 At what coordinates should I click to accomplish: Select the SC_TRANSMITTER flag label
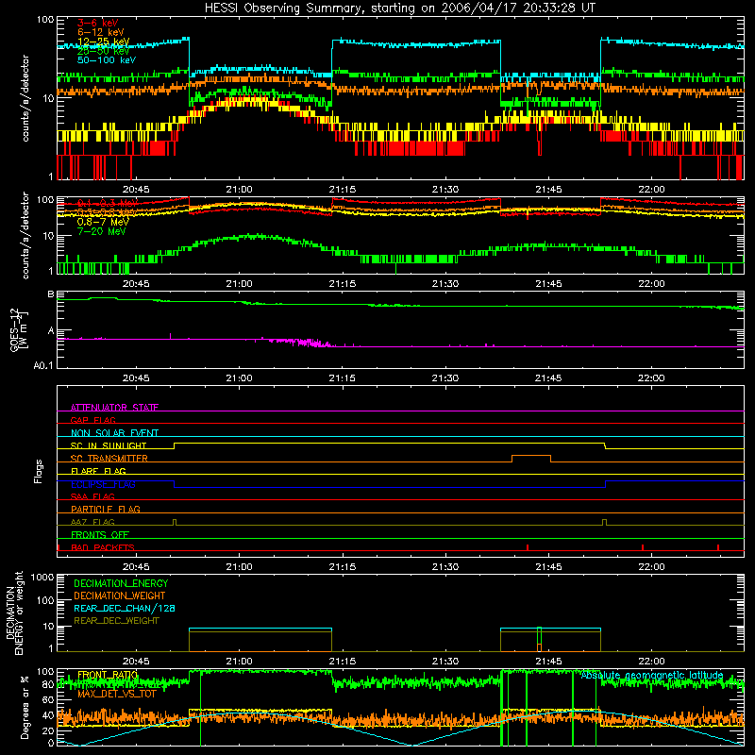pyautogui.click(x=109, y=459)
